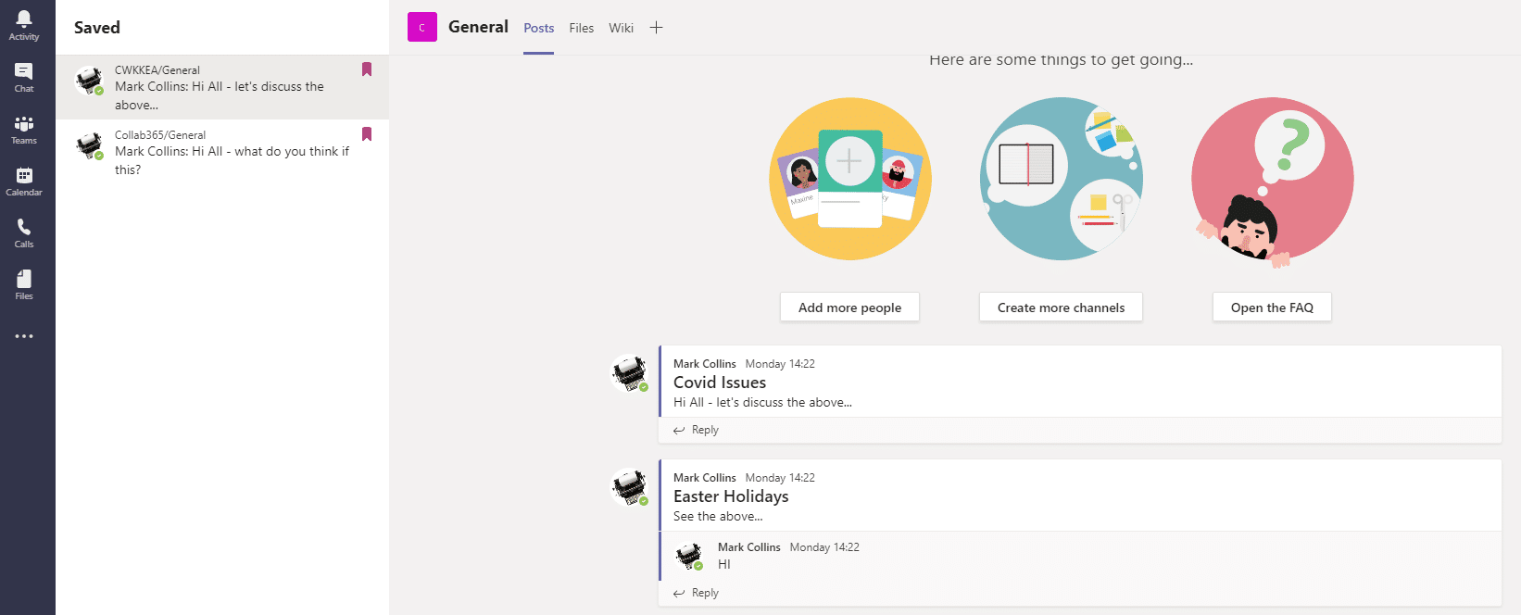Switch to the Wiki tab
Viewport: 1521px width, 615px height.
(x=622, y=28)
